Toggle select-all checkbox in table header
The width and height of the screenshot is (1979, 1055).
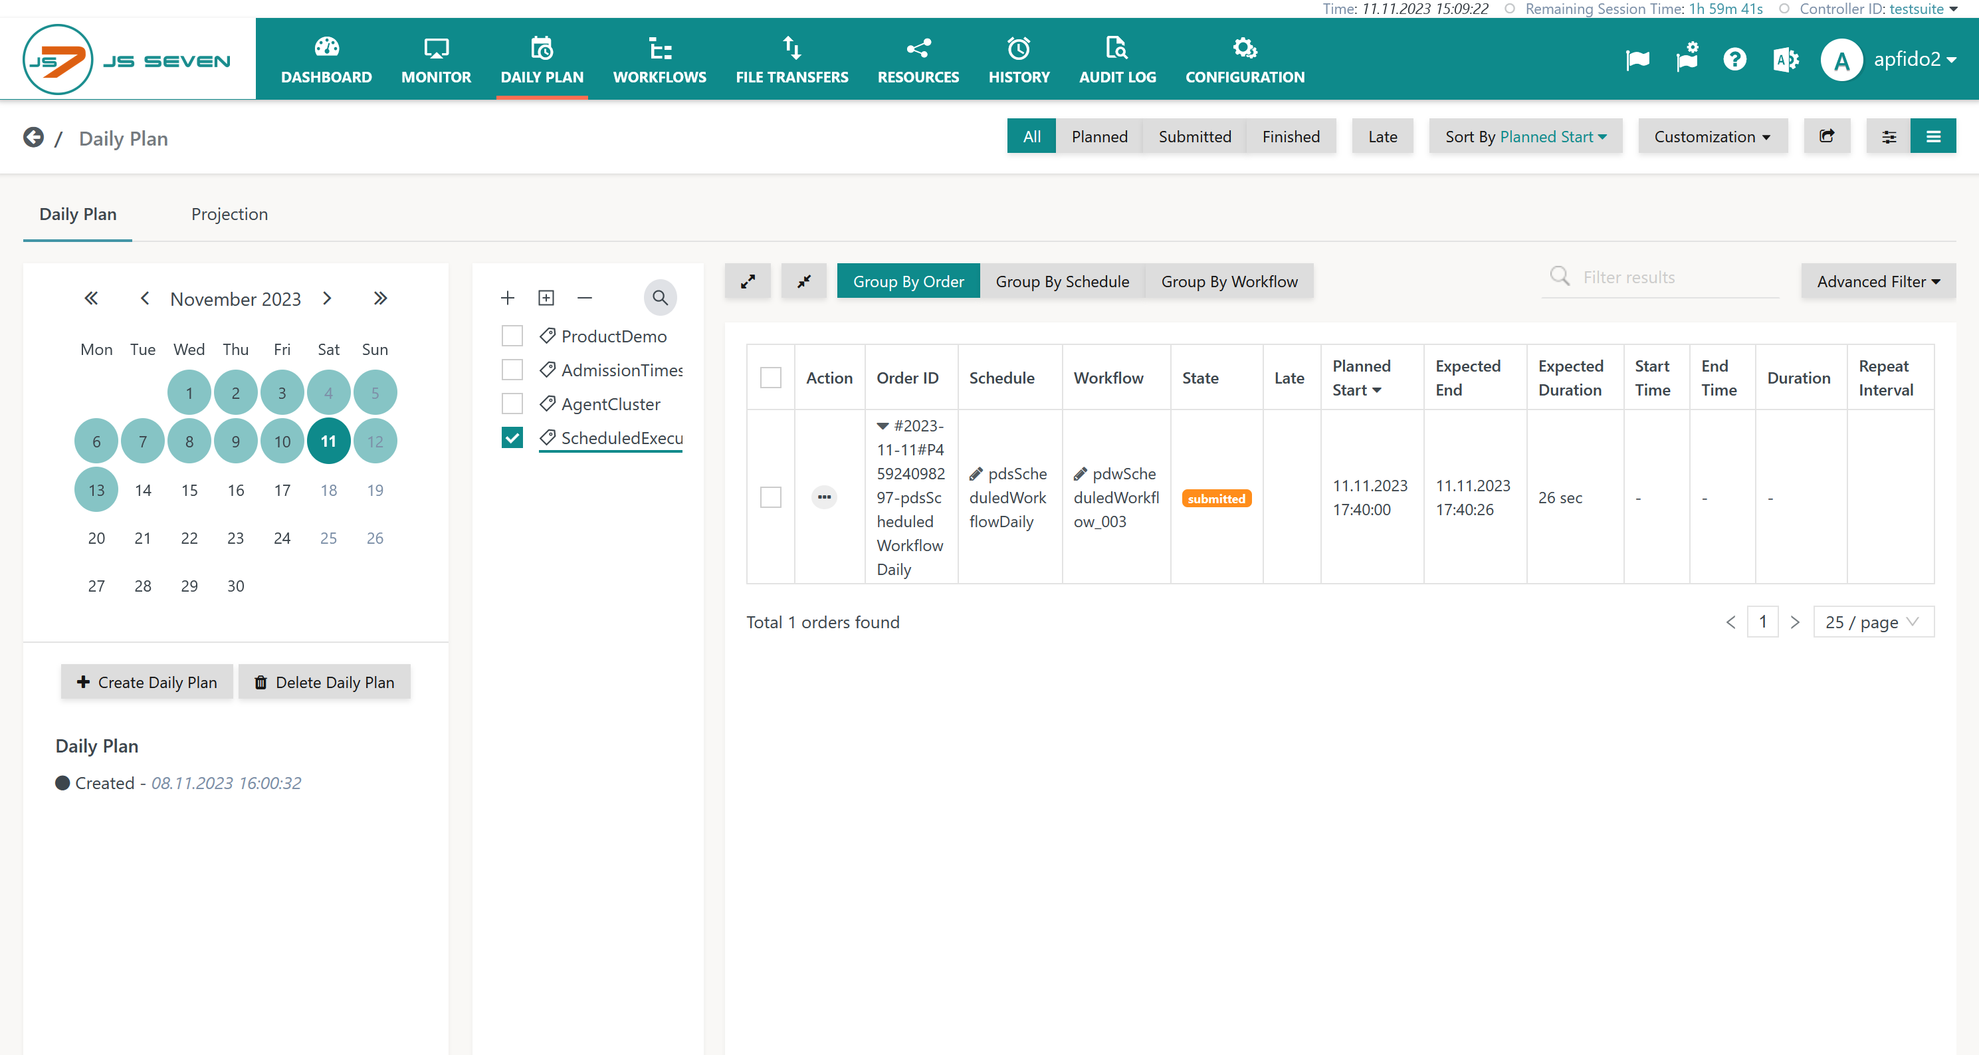coord(771,378)
